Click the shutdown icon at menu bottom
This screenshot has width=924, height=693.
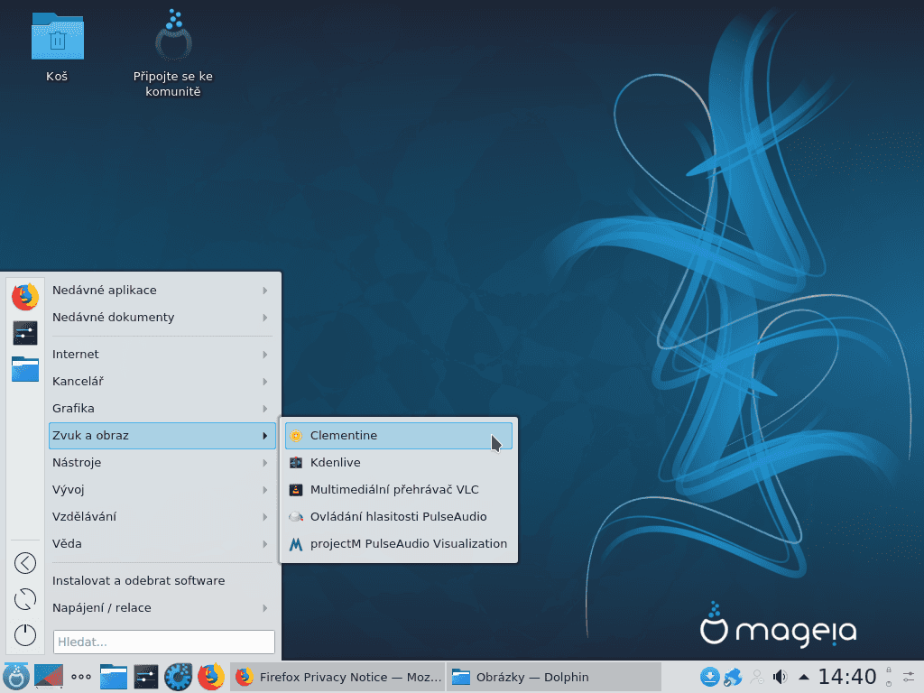point(25,634)
